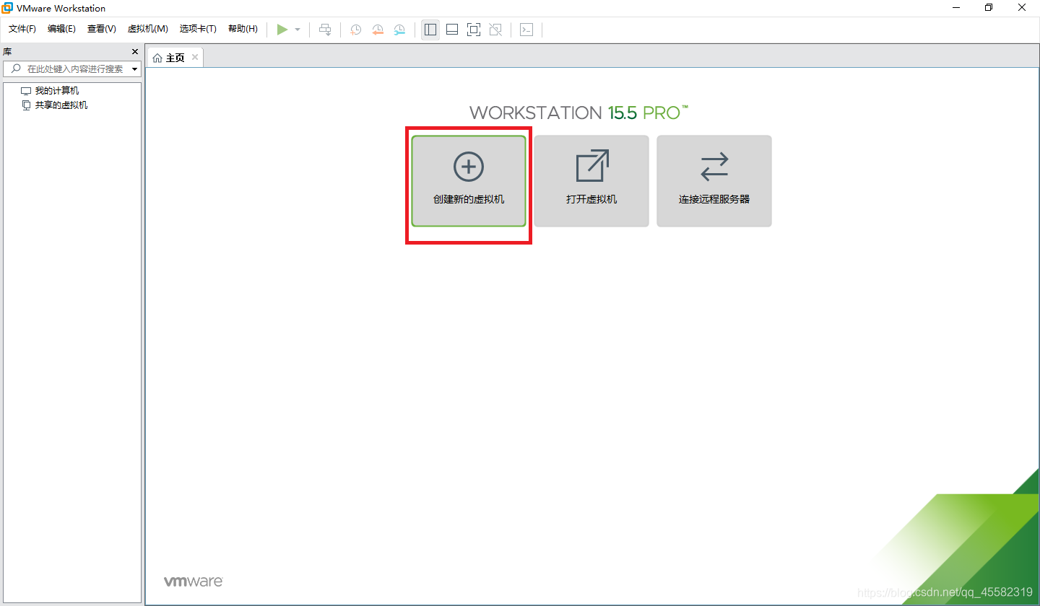Click the Unity mode toolbar icon
The image size is (1040, 606).
click(495, 30)
